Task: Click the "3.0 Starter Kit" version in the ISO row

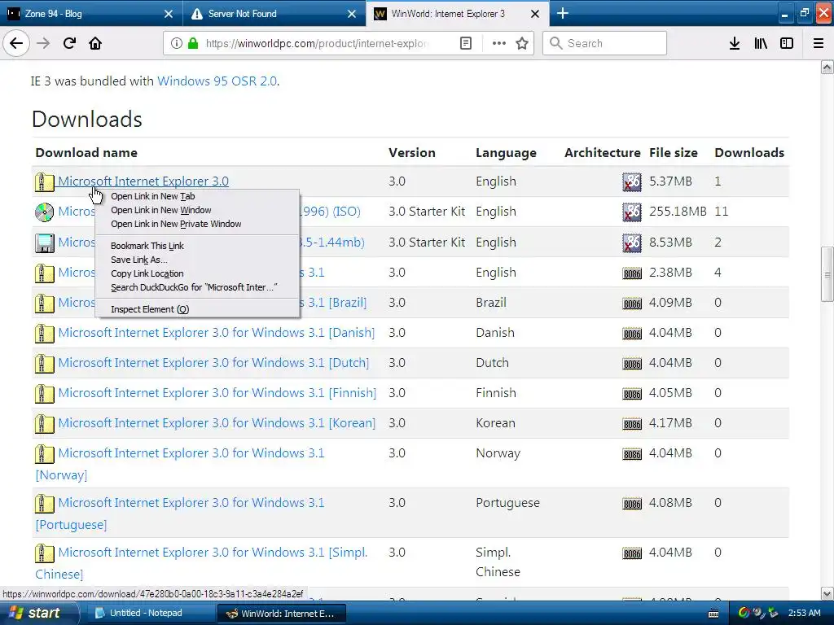Action: 427,212
